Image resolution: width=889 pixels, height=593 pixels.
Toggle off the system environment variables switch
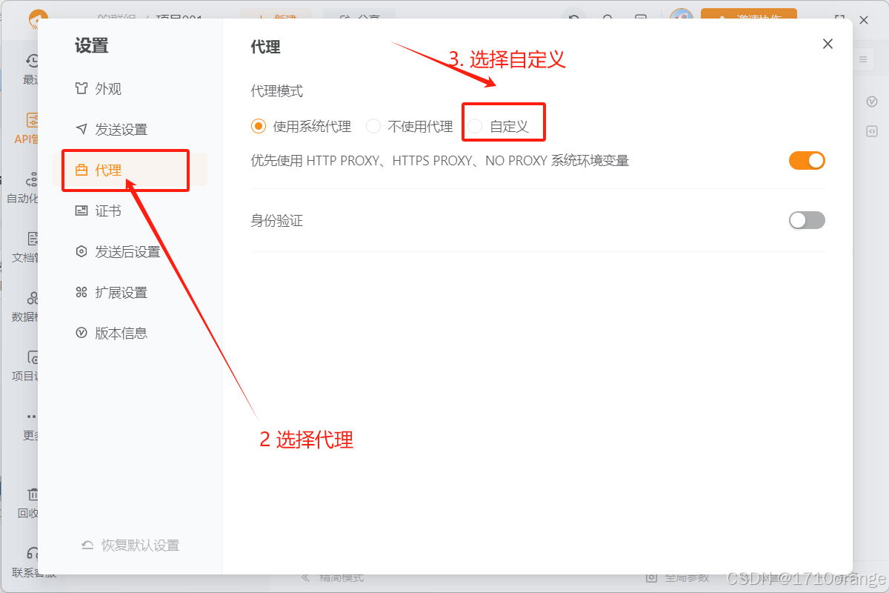click(x=807, y=161)
